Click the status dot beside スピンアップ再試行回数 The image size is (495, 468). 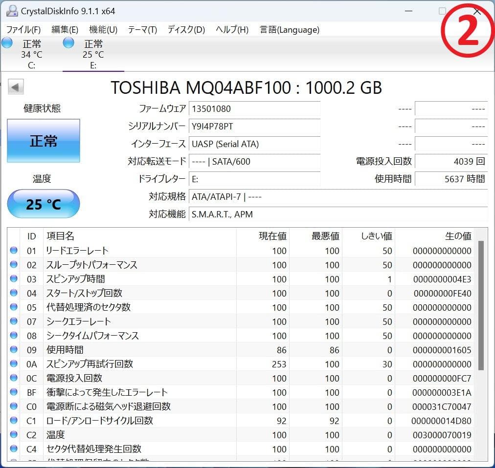(x=15, y=364)
